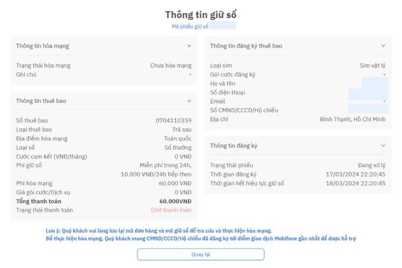
Task: Click the Mã phiếu giữ số link
Action: coord(190,26)
